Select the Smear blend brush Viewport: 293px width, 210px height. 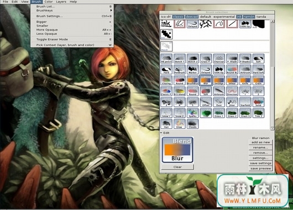232,80
